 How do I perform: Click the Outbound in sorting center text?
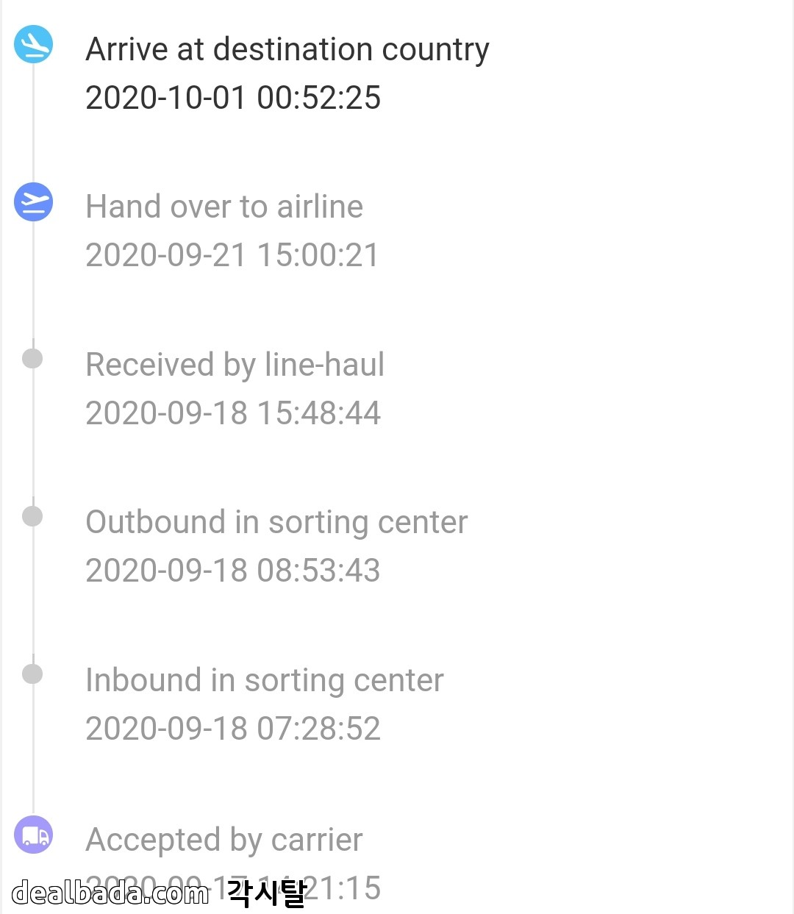click(276, 523)
